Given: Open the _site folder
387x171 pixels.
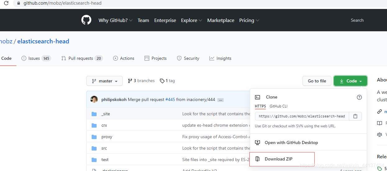Looking at the screenshot, I should coord(106,114).
